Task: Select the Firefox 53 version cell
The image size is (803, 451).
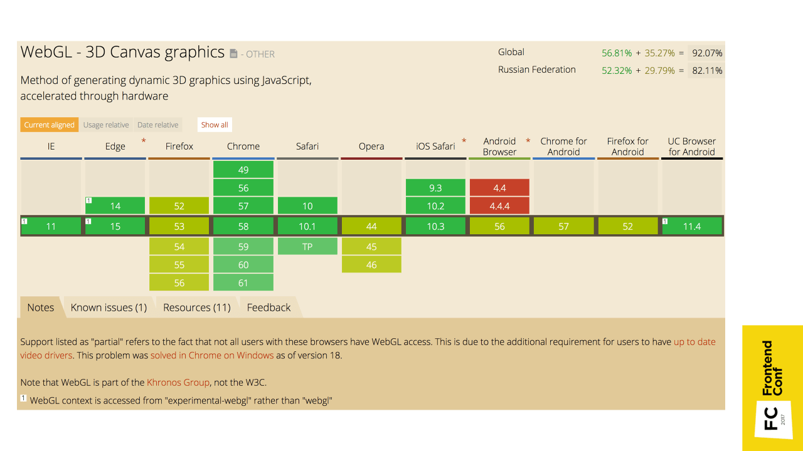Action: [179, 226]
